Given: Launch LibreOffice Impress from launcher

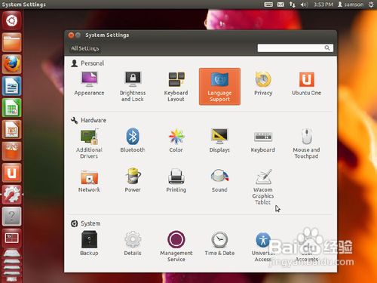Looking at the screenshot, I should (x=11, y=129).
